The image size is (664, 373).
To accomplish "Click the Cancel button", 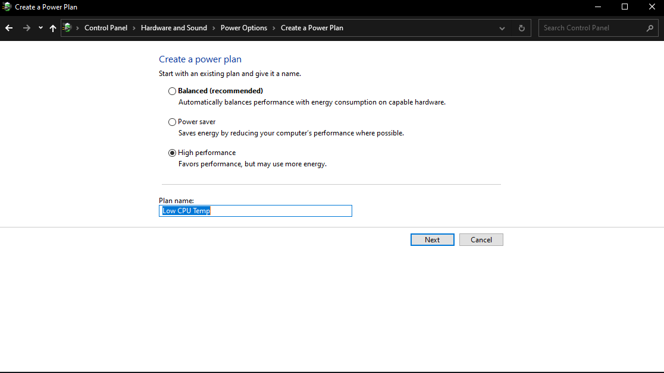I will click(481, 239).
